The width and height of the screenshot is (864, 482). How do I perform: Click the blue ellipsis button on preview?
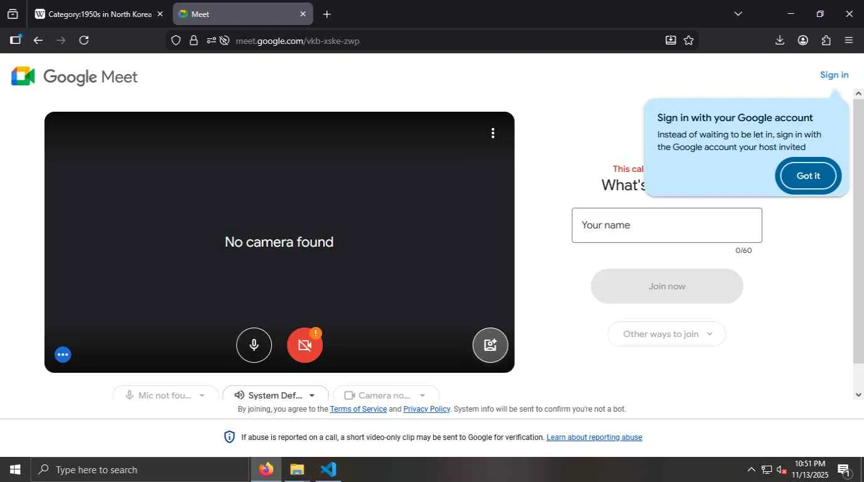point(63,355)
